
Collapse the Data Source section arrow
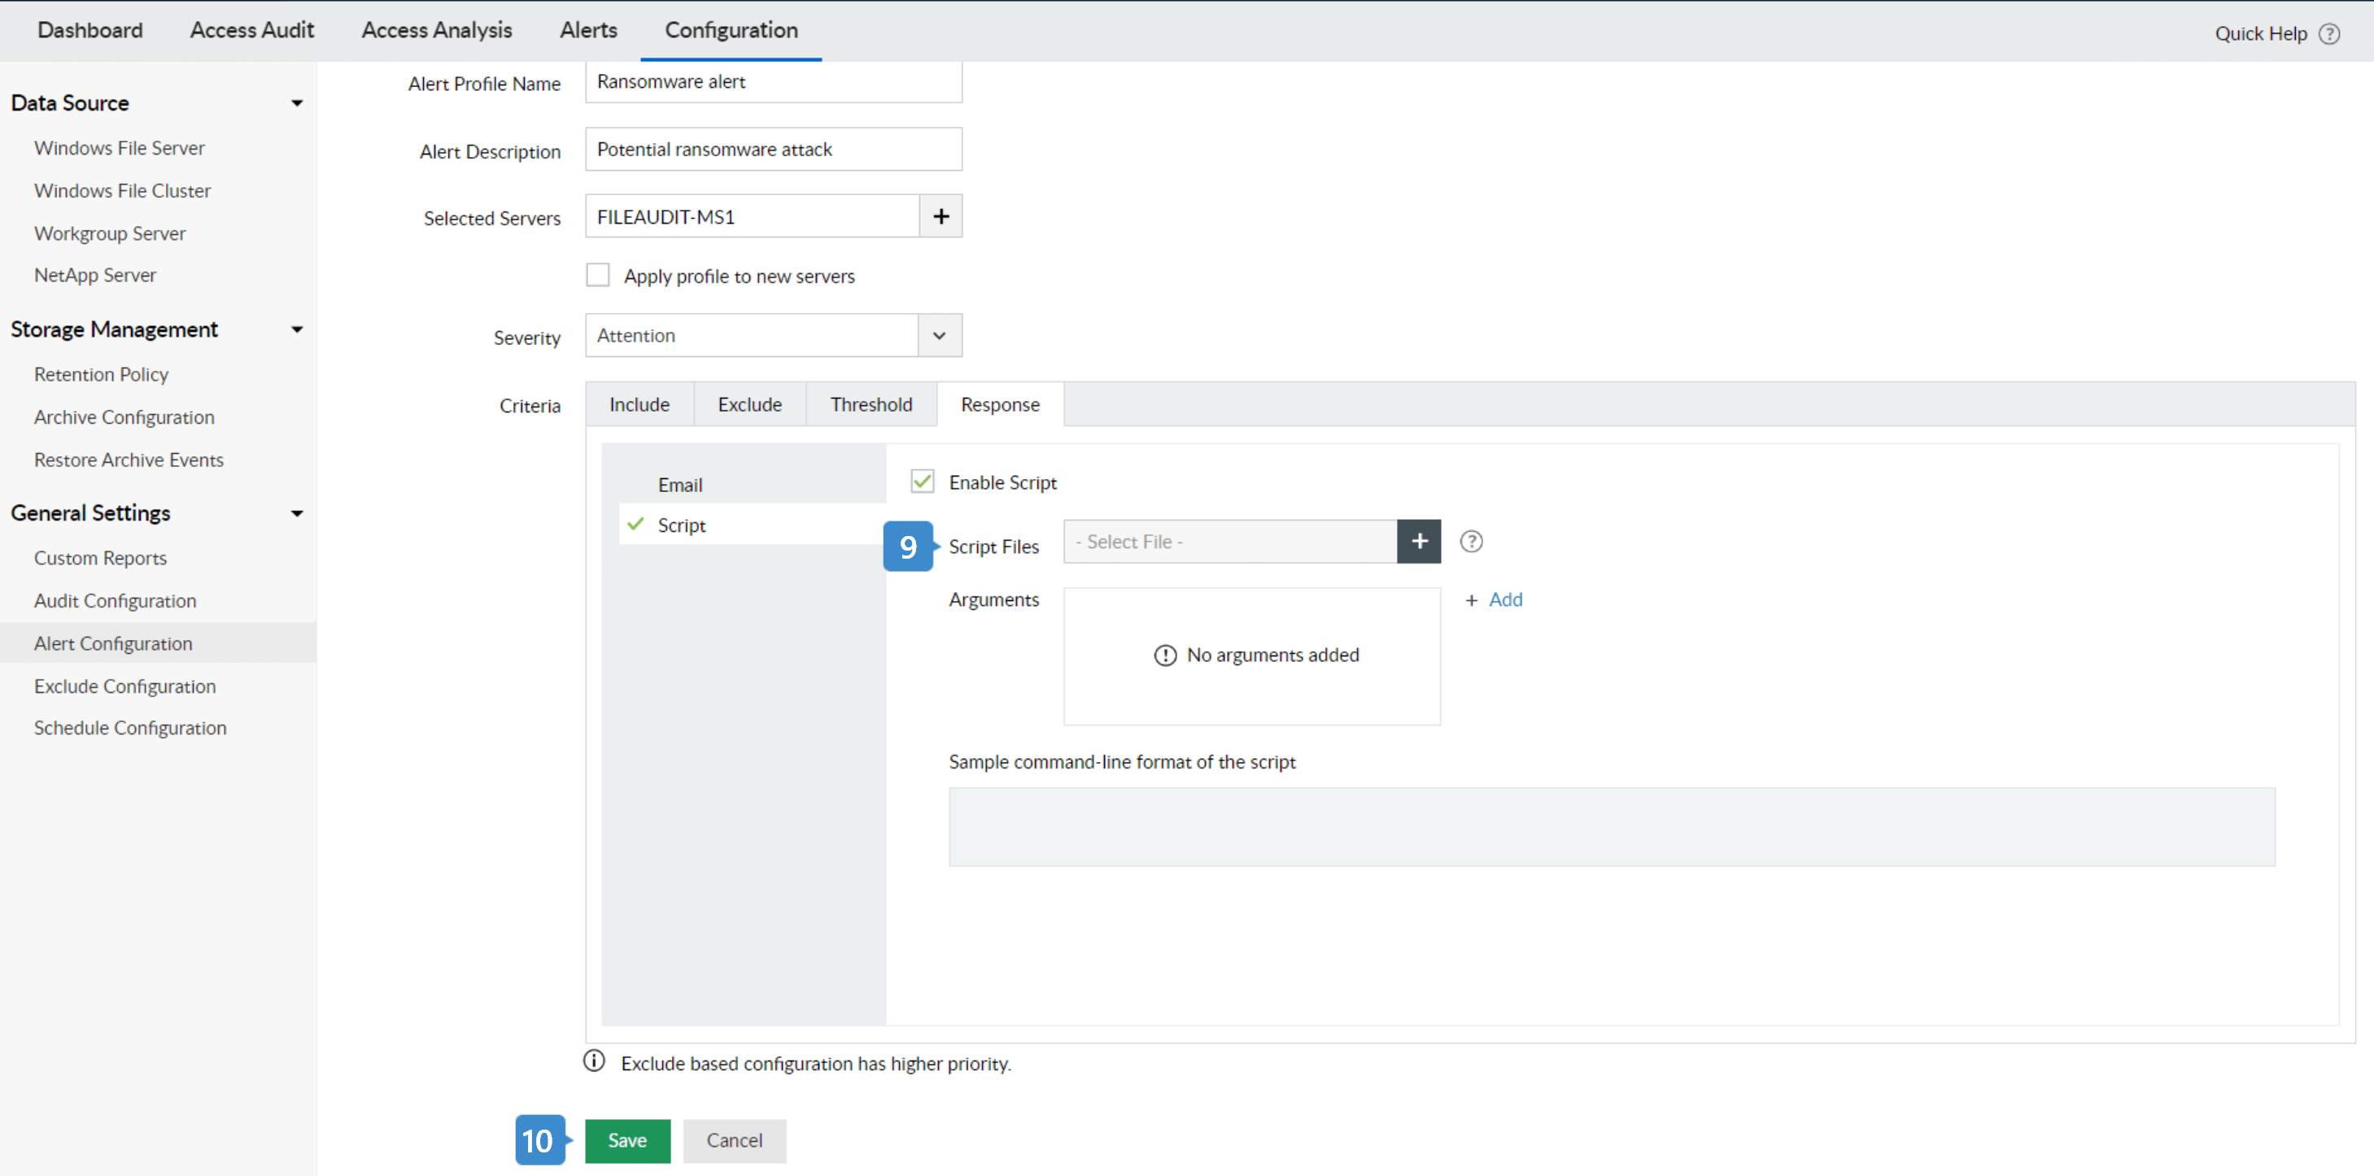[297, 103]
